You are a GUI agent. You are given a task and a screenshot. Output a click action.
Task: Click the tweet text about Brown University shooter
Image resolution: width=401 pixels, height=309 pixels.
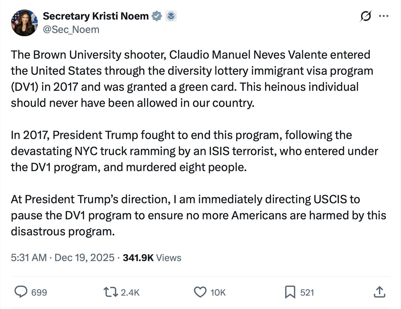192,79
